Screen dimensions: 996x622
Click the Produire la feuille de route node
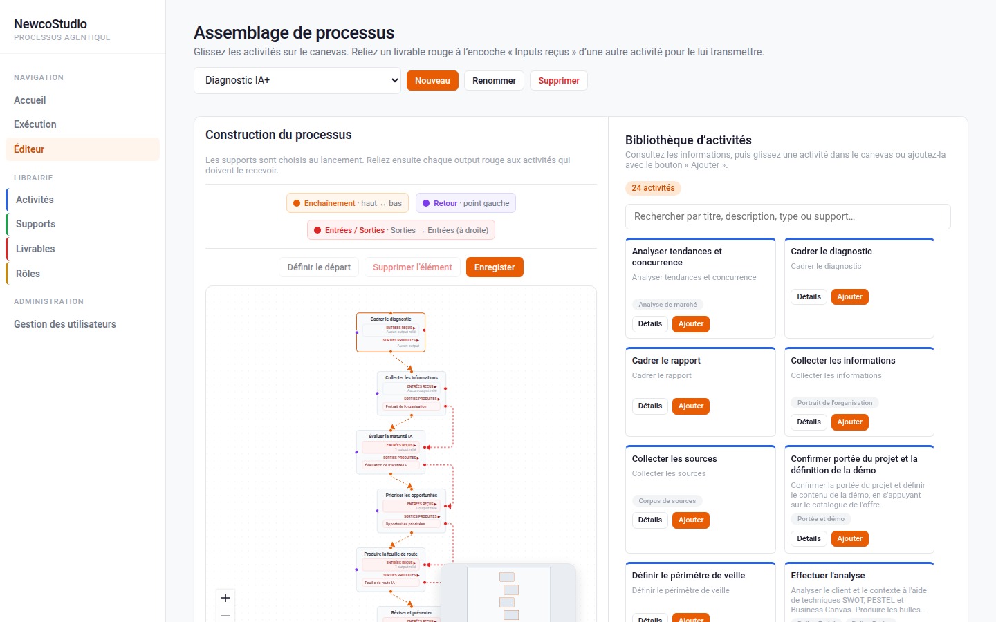[x=391, y=569]
